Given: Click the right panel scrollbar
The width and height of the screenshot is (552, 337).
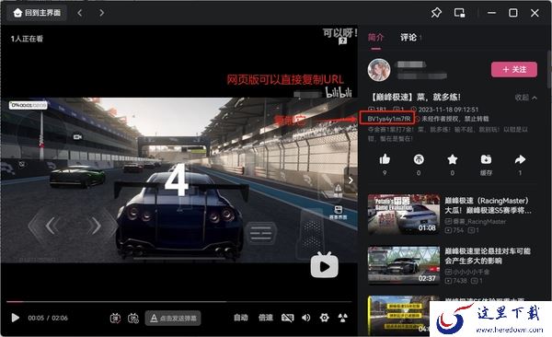Looking at the screenshot, I should point(549,70).
